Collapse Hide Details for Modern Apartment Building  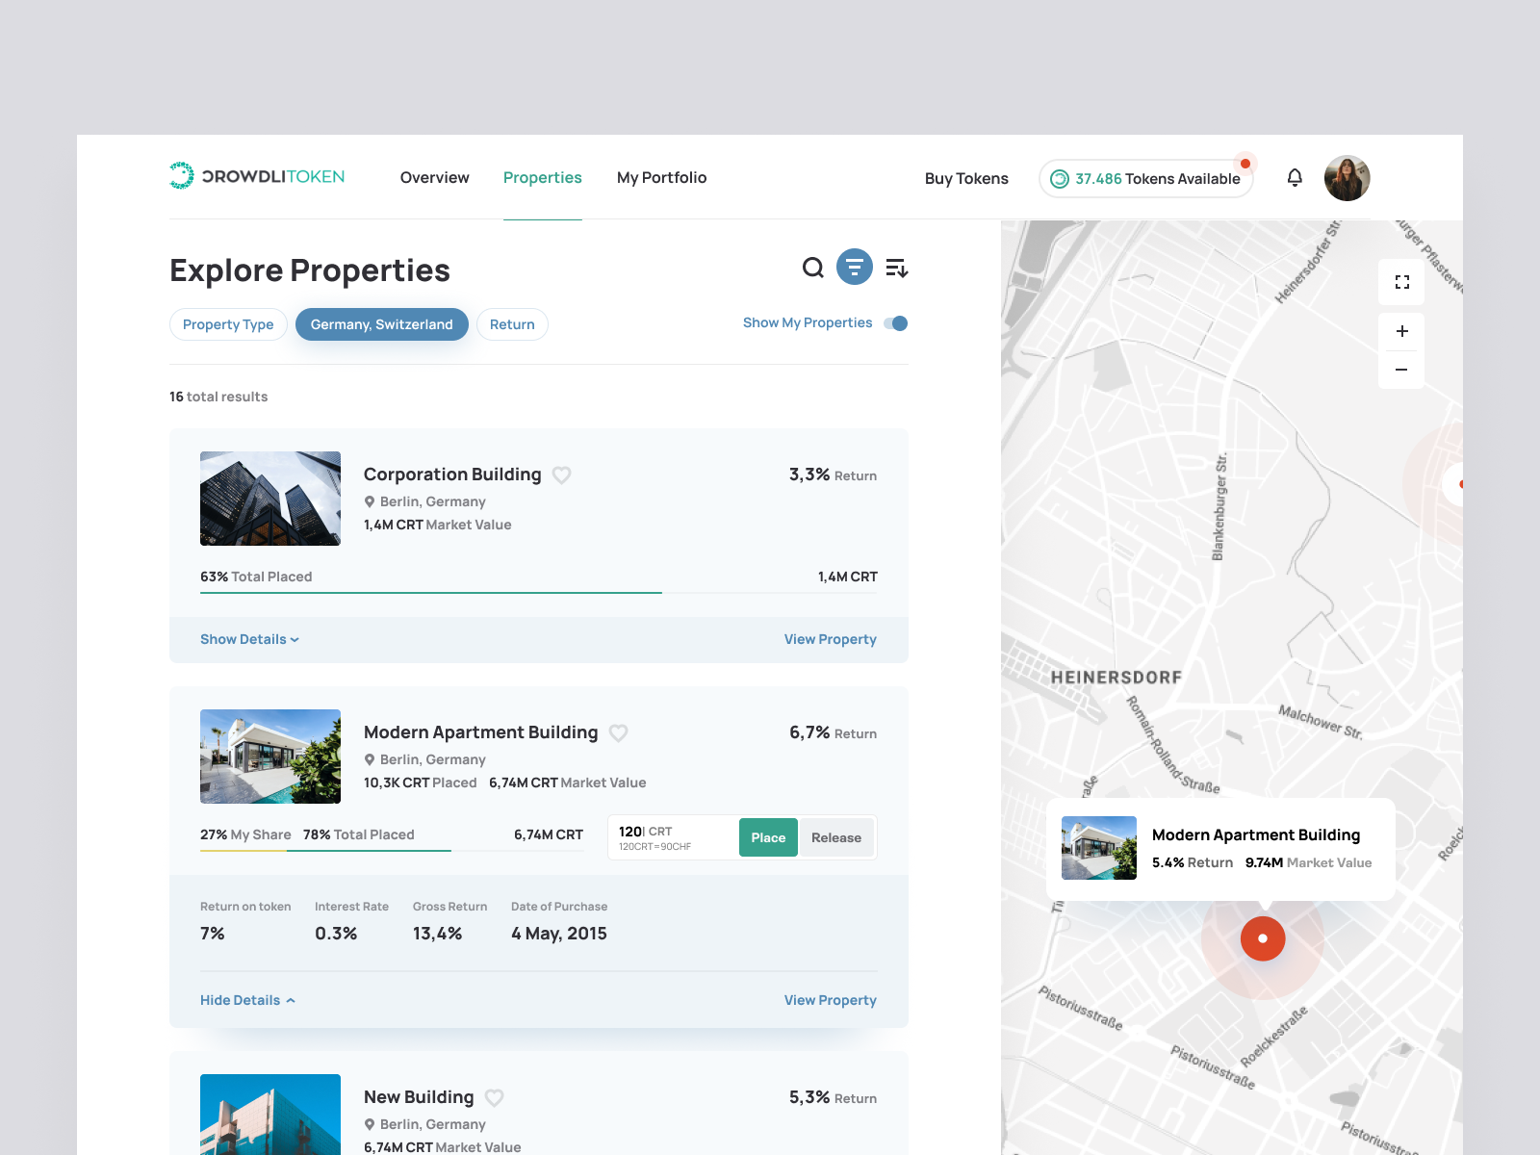pyautogui.click(x=245, y=1000)
